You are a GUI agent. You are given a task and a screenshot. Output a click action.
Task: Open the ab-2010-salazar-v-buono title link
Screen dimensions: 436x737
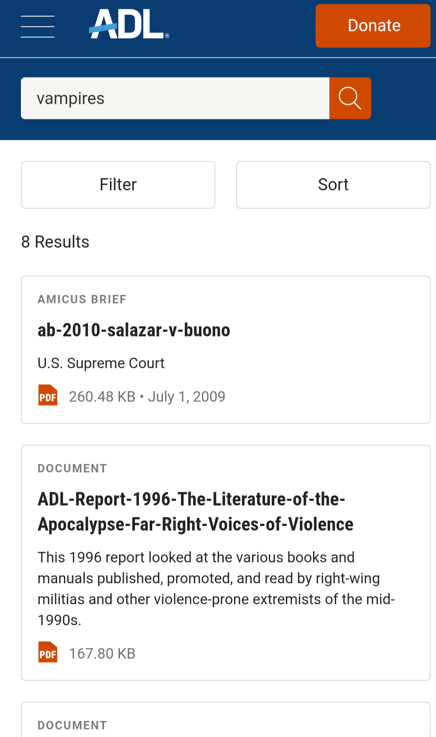point(134,330)
